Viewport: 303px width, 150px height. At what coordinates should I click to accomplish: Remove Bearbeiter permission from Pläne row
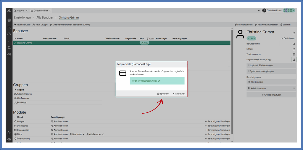coord(83,134)
